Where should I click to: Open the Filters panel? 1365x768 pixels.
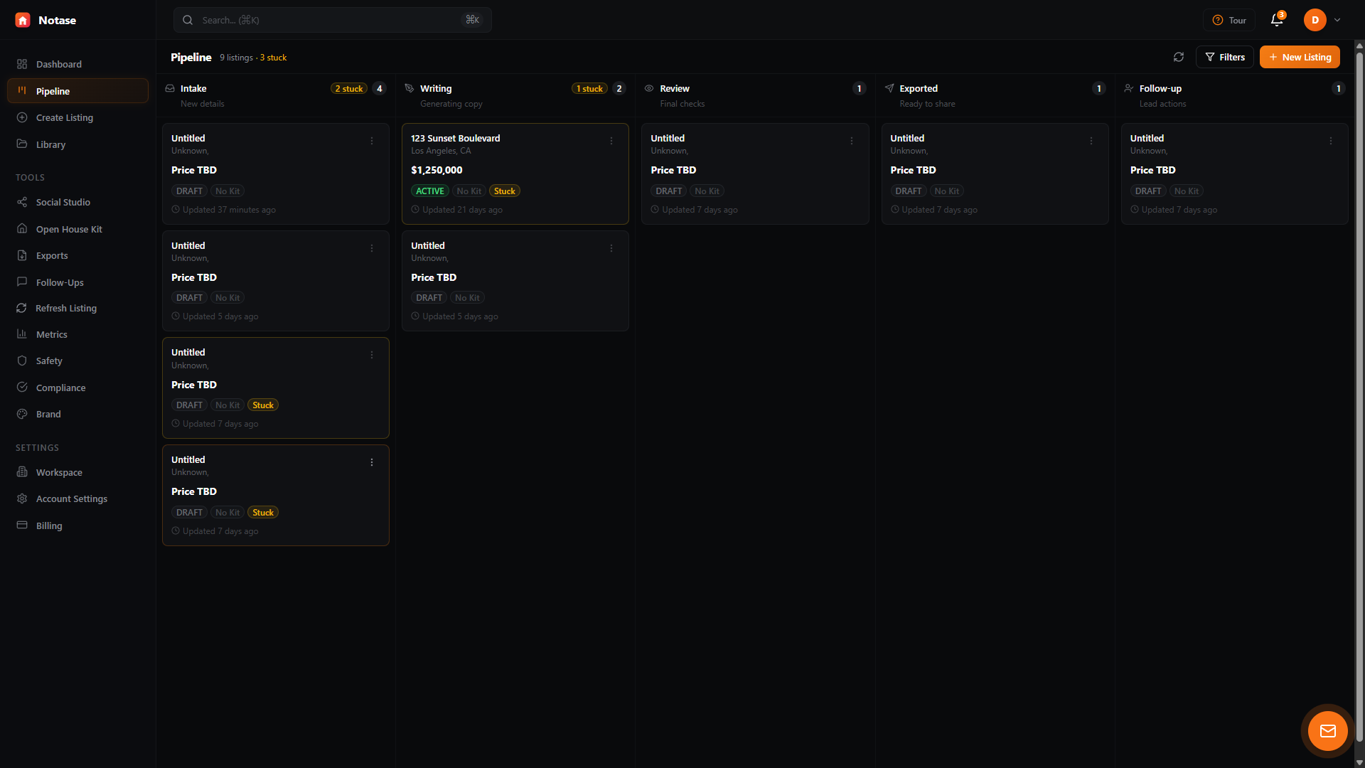1225,57
